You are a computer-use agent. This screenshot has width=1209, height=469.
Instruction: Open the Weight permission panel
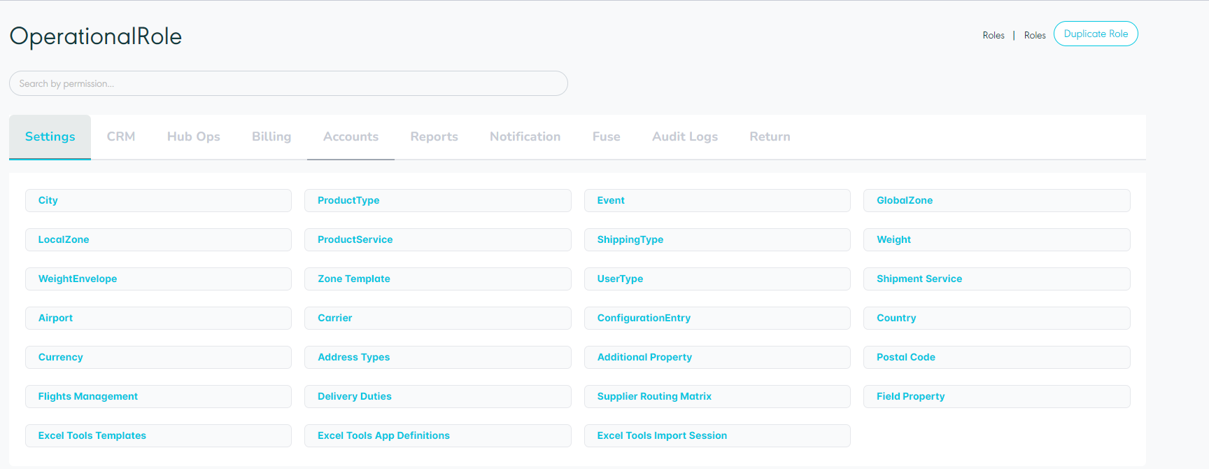tap(997, 239)
